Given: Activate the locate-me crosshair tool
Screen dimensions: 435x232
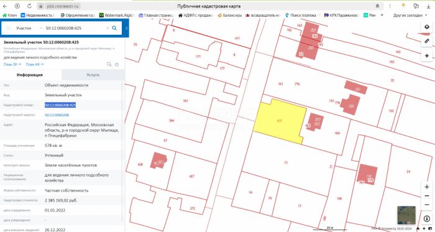Looking at the screenshot, I should tap(427, 56).
